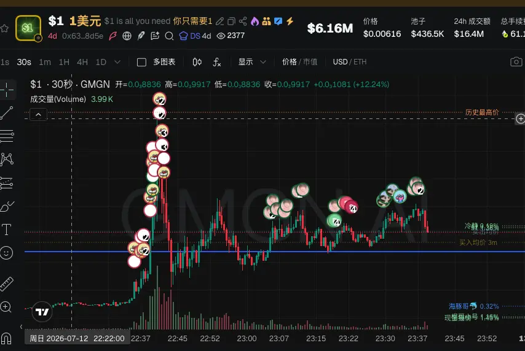Viewport: 525px width, 351px height.
Task: Select the zoom in magnifier tool
Action: pos(6,307)
